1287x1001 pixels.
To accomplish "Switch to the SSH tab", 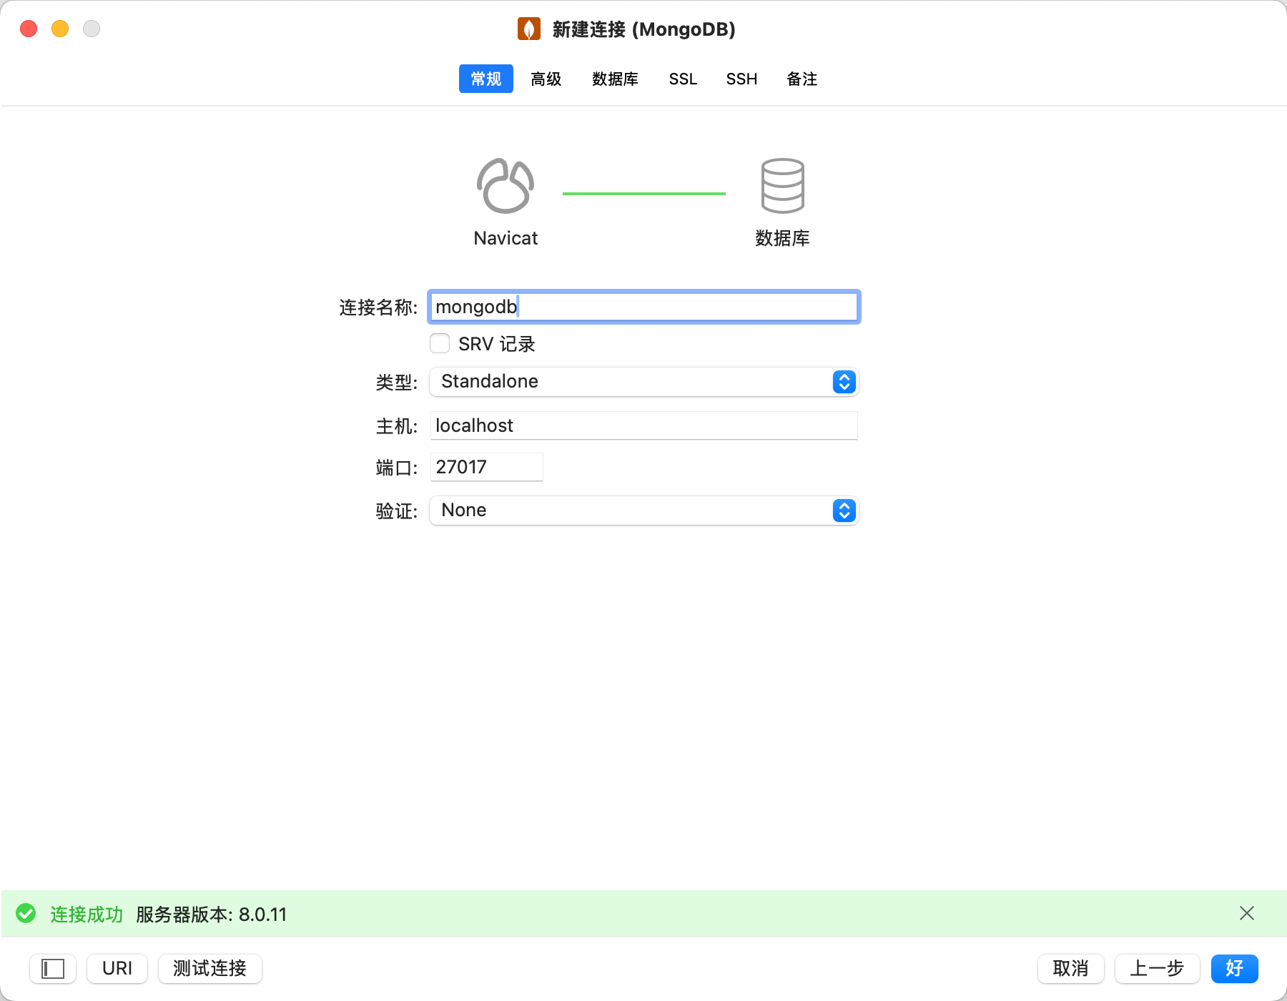I will click(x=741, y=79).
